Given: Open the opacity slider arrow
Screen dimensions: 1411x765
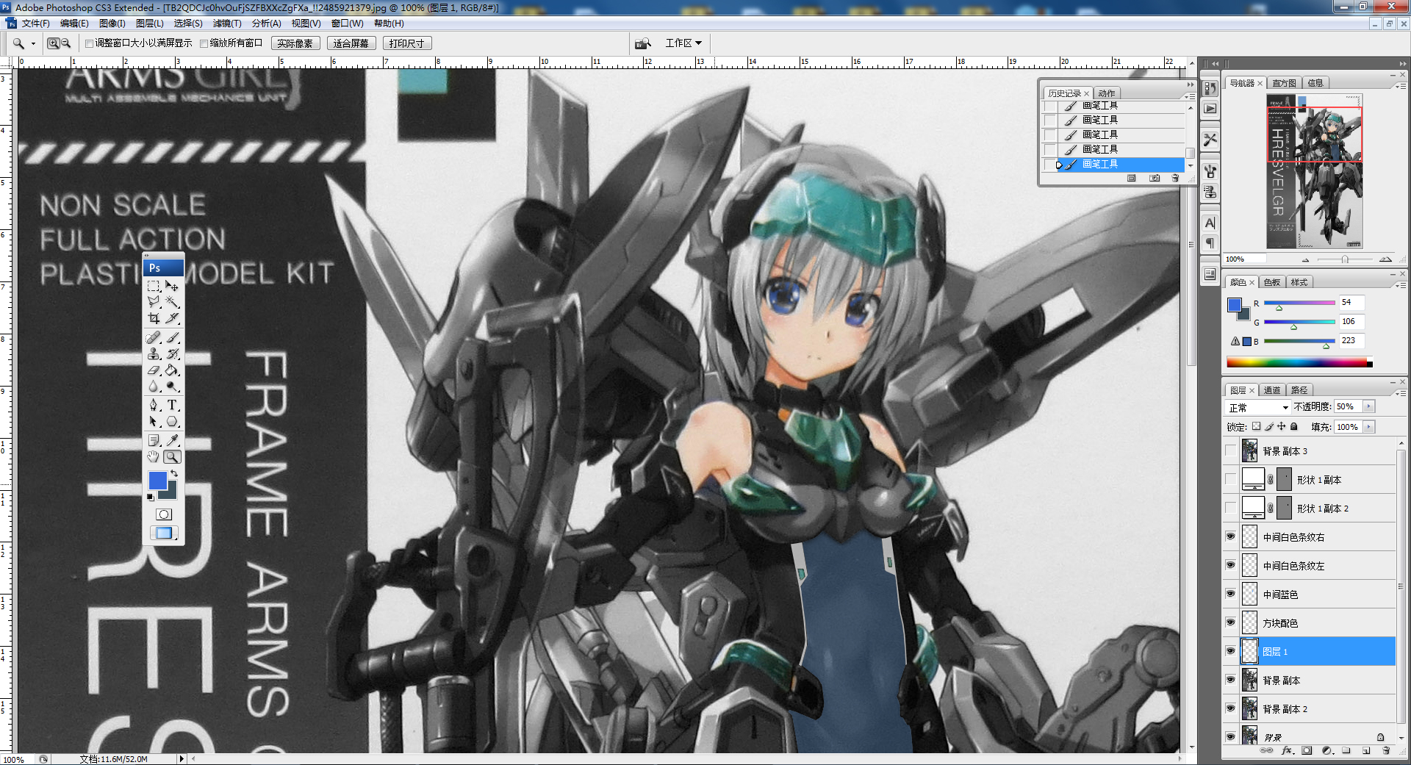Looking at the screenshot, I should click(x=1368, y=406).
